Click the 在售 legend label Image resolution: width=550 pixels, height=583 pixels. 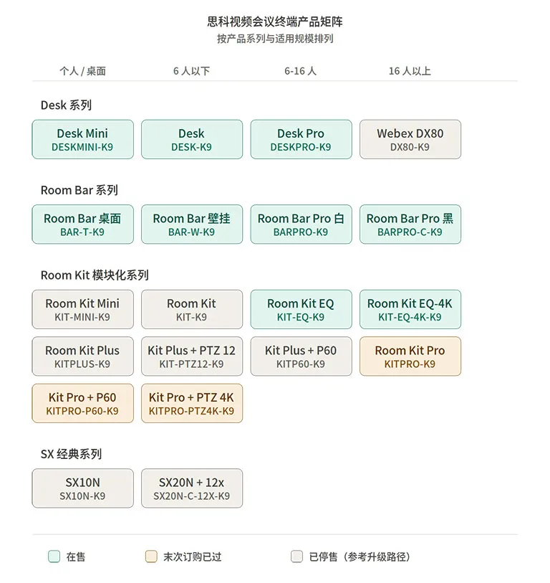76,556
